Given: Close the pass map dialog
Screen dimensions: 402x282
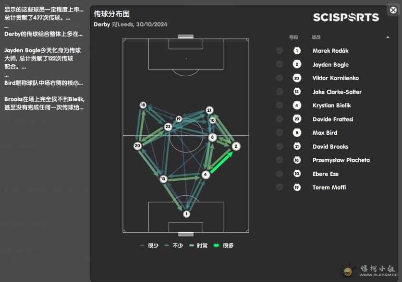Looking at the screenshot, I should click(393, 10).
